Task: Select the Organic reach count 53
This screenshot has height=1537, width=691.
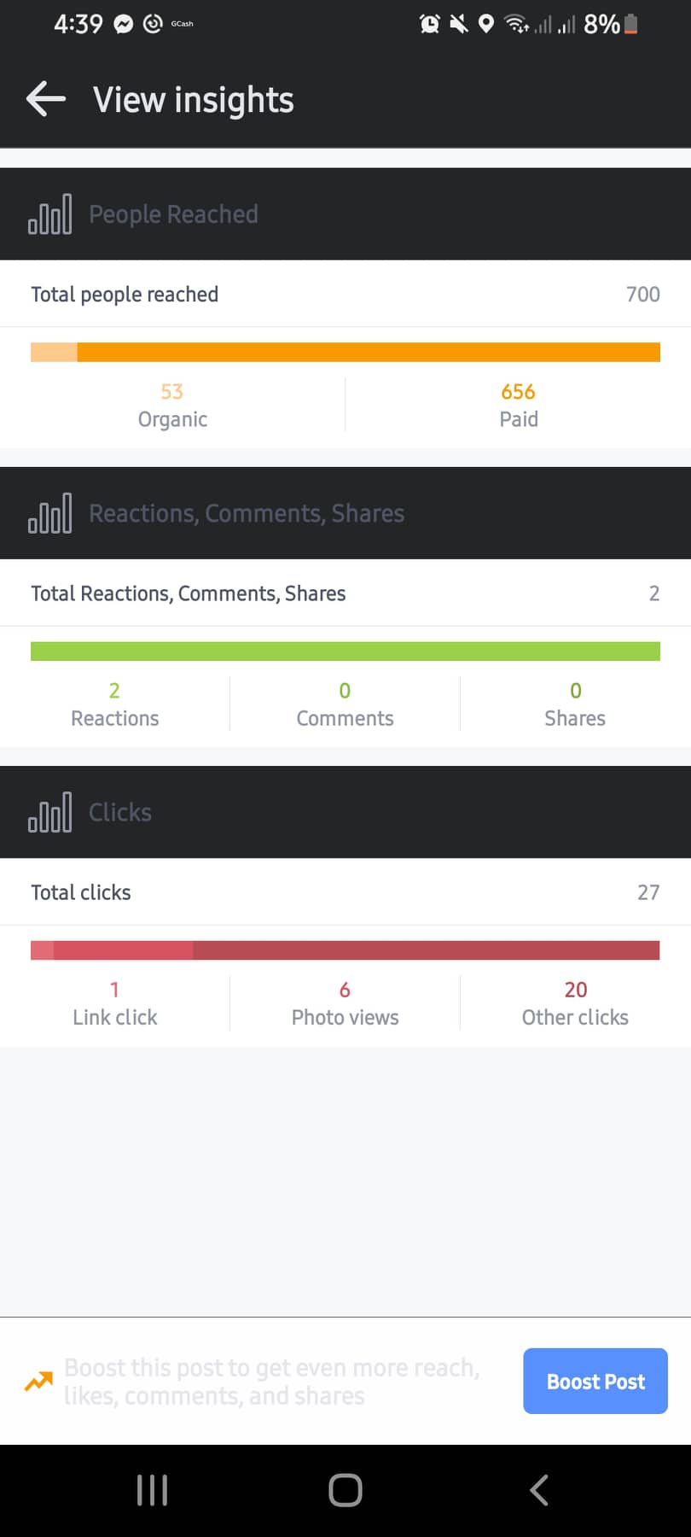Action: click(172, 392)
